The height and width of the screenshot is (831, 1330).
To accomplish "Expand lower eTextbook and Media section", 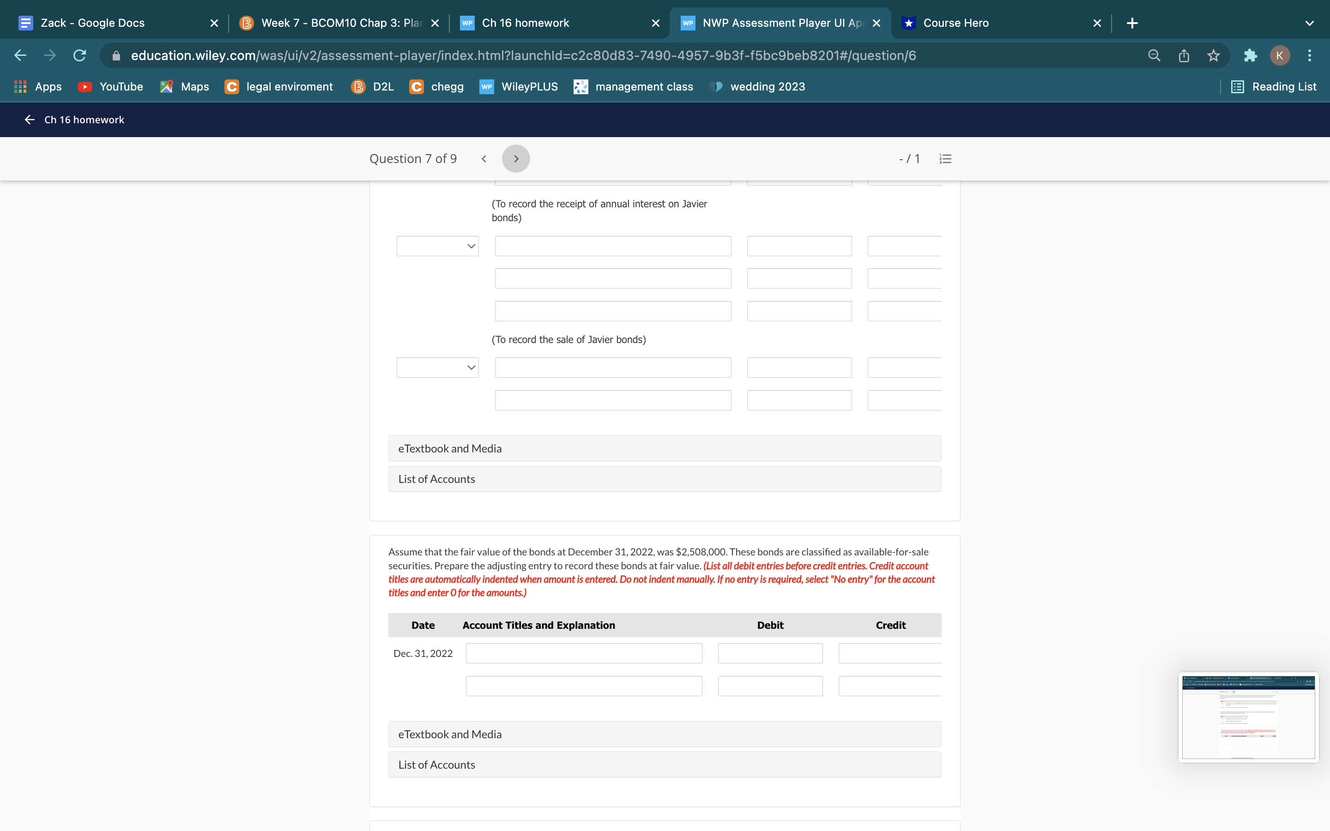I will [665, 734].
